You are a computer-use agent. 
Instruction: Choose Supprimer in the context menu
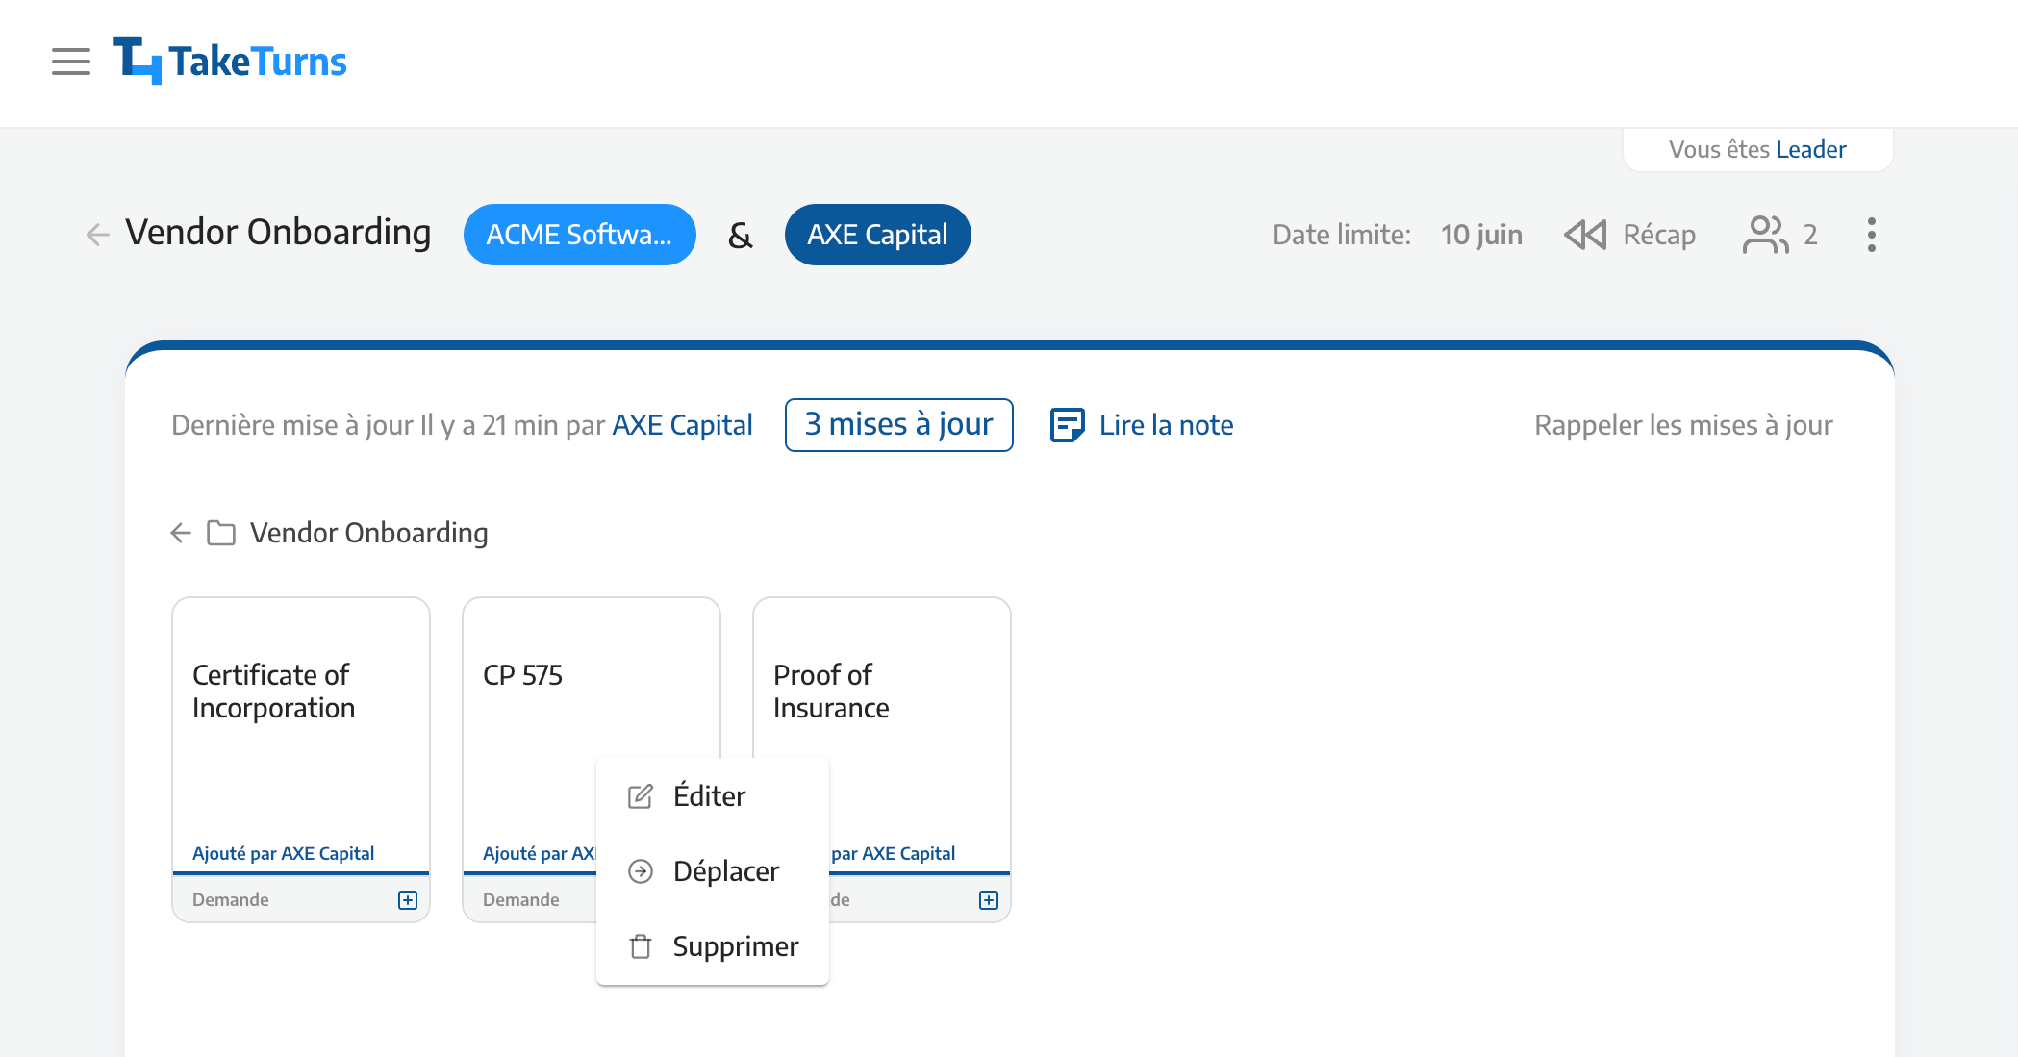coord(713,945)
